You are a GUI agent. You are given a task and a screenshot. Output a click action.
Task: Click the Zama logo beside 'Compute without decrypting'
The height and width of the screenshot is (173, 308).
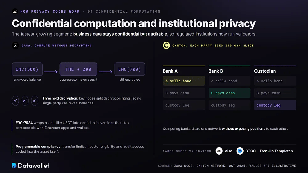(15, 45)
